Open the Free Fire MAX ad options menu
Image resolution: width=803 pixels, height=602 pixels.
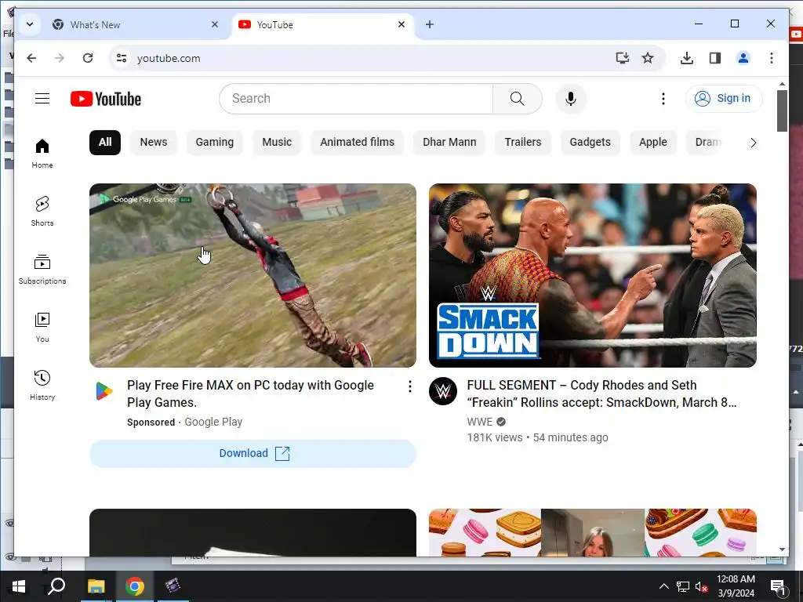point(409,386)
